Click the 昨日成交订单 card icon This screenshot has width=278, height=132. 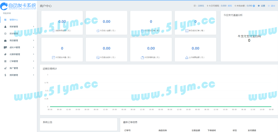(187, 31)
